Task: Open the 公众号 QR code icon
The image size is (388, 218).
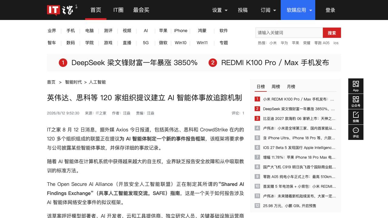Action: click(x=356, y=101)
